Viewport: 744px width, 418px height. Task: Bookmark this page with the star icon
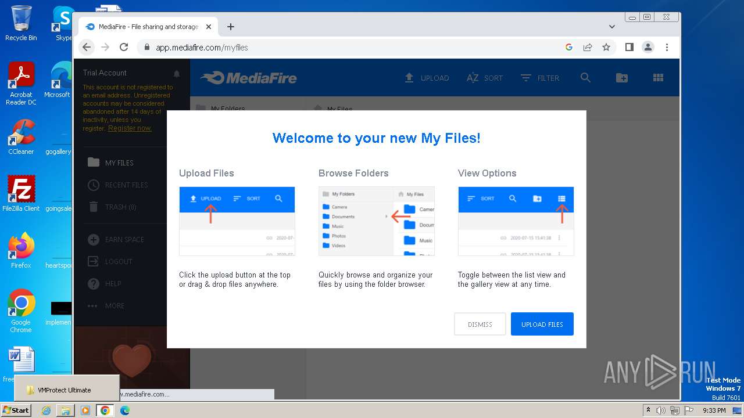pyautogui.click(x=606, y=47)
